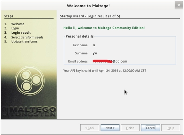Click the First name value li
Screen dimensions: 184x135
pyautogui.click(x=94, y=45)
